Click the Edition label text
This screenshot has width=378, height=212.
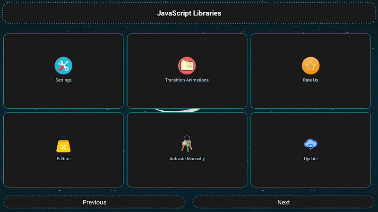[x=63, y=159]
